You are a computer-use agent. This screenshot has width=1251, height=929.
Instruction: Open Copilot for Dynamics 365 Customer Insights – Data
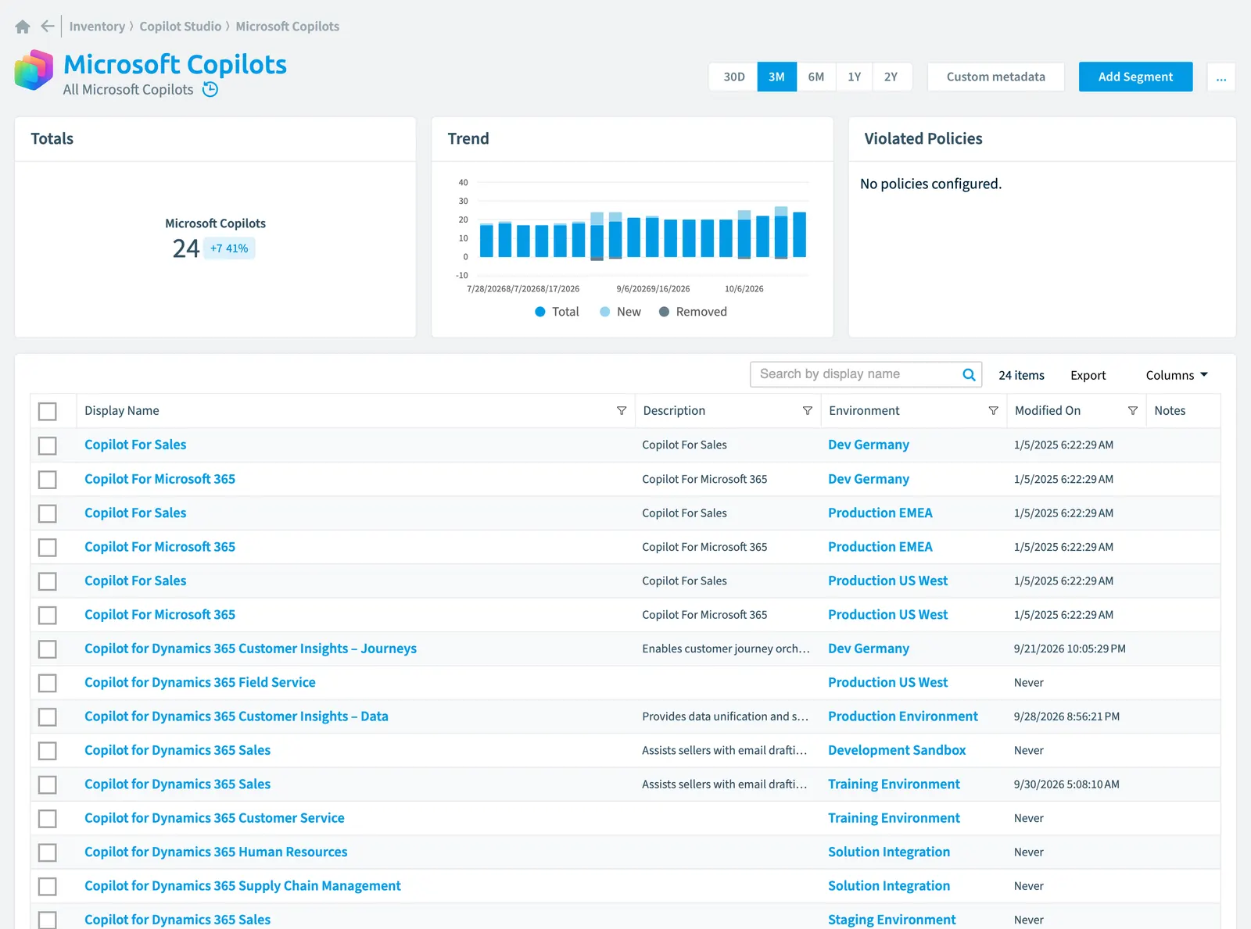pos(236,716)
